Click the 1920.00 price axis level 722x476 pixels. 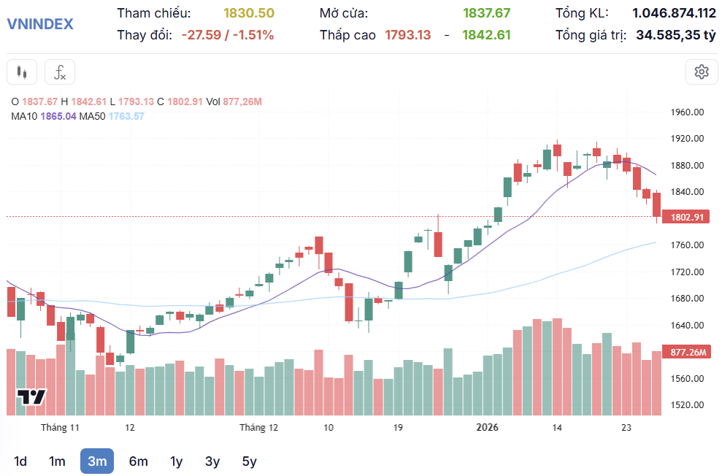(x=686, y=139)
